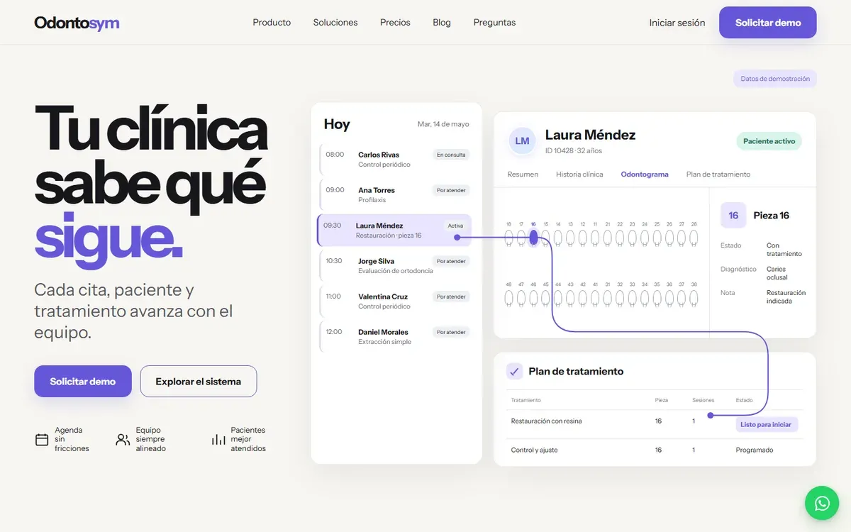Image resolution: width=851 pixels, height=532 pixels.
Task: Open WhatsApp chat floating button
Action: pyautogui.click(x=822, y=503)
